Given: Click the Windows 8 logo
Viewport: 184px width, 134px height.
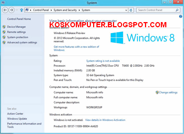Looking at the screenshot, I should (142, 38).
